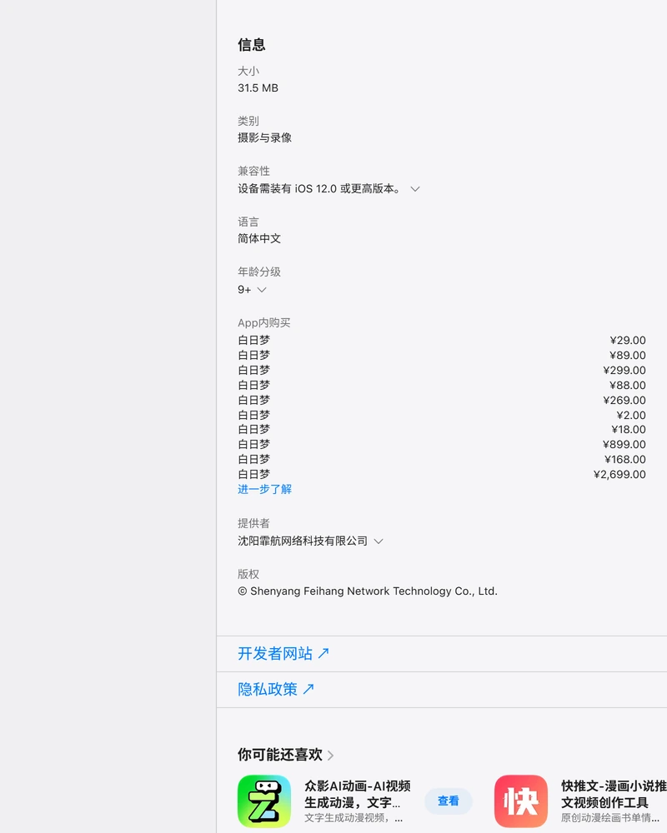The height and width of the screenshot is (833, 667).
Task: Select the ¥2.00 in-app purchase price
Action: tap(631, 415)
